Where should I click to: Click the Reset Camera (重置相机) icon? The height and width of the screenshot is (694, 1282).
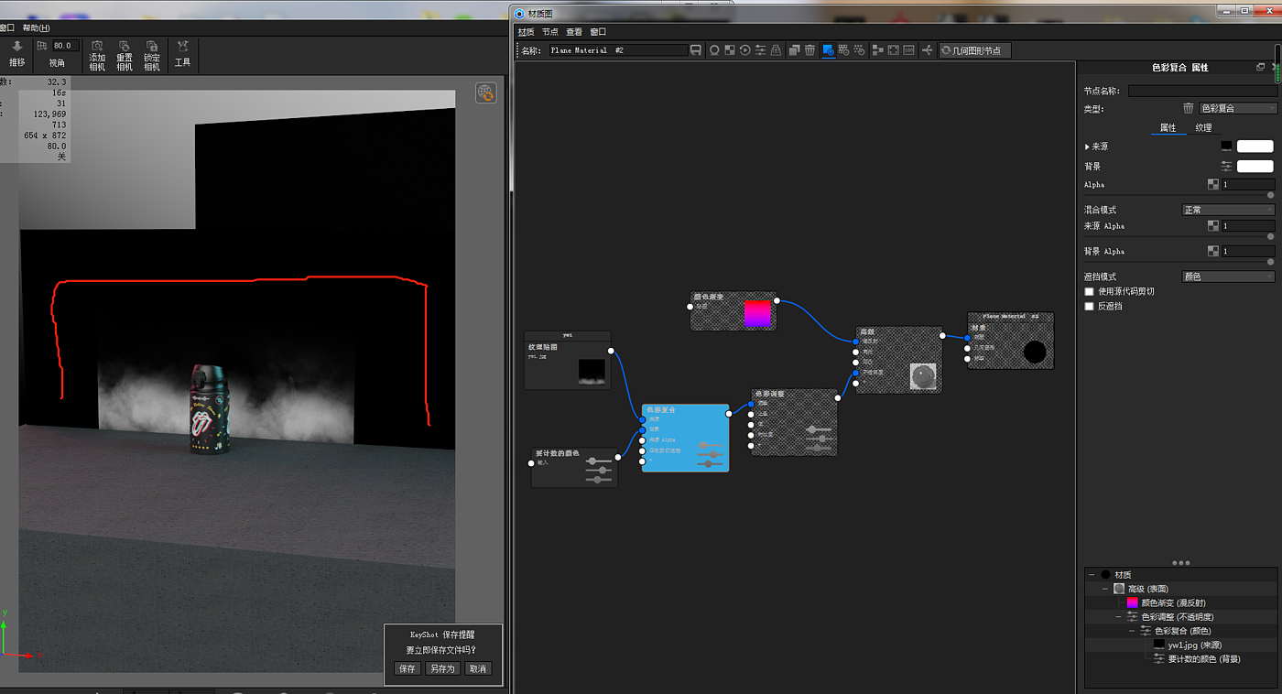pos(125,47)
